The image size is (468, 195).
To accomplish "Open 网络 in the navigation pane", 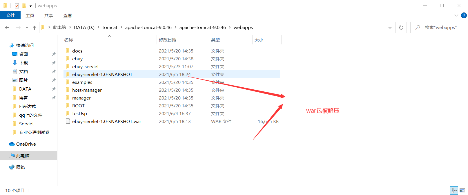I will click(x=21, y=167).
